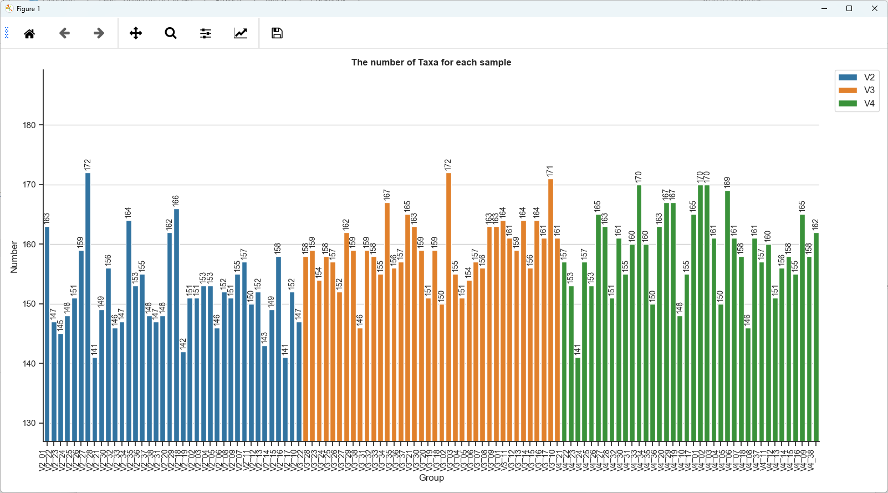The height and width of the screenshot is (493, 888).
Task: Select the V4 legend label text
Action: [869, 104]
